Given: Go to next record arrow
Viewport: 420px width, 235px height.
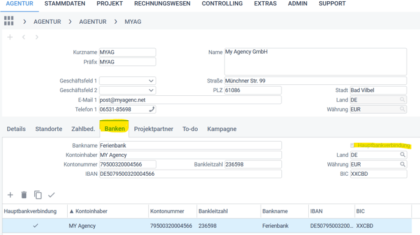Looking at the screenshot, I should tap(37, 37).
